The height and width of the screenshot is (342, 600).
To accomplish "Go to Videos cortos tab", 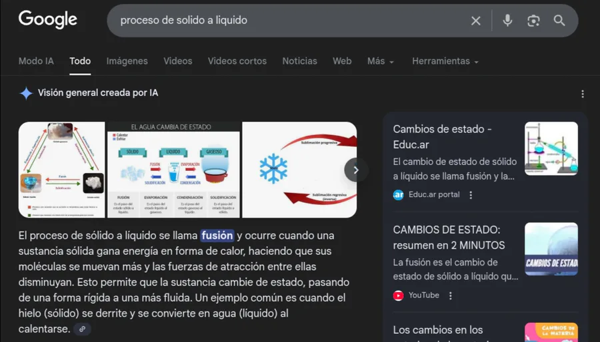I will (237, 61).
